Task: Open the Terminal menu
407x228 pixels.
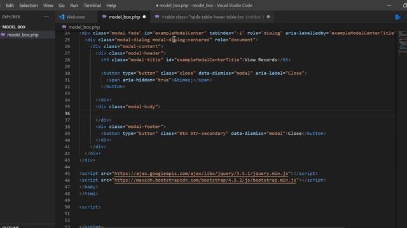Action: [x=92, y=6]
